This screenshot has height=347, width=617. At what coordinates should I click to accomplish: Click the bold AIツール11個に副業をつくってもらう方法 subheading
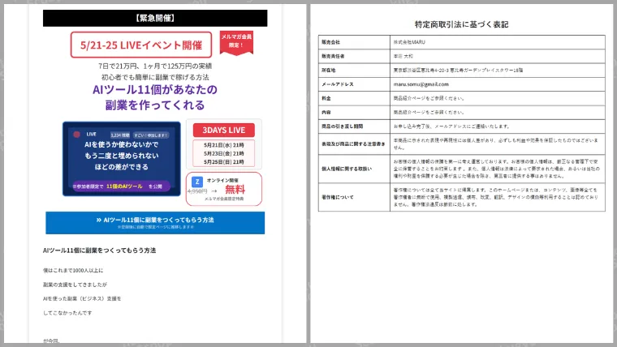point(99,251)
